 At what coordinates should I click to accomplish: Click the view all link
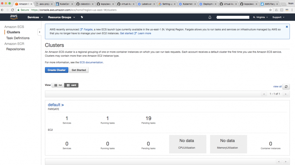[277, 87]
